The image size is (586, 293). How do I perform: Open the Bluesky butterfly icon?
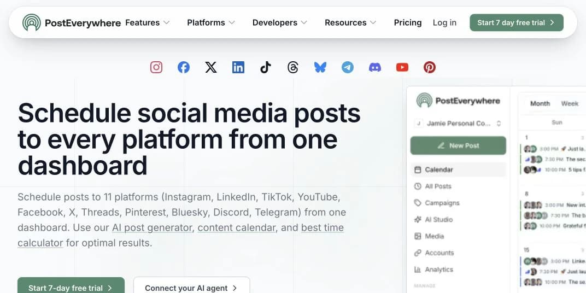pos(320,67)
